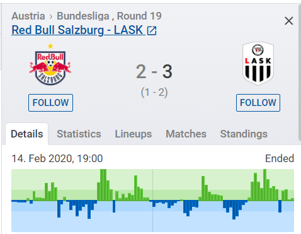Select the Details tab
This screenshot has height=234, width=301.
27,134
